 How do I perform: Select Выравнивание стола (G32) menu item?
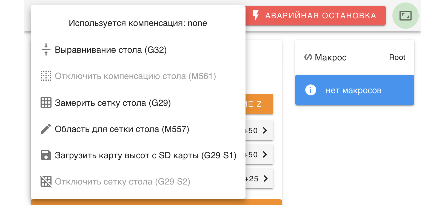click(111, 50)
